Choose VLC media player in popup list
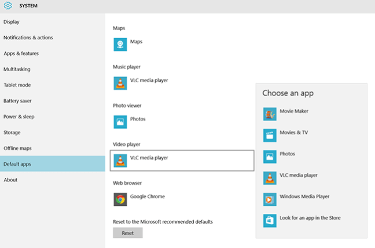This screenshot has height=248, width=375. pyautogui.click(x=298, y=175)
